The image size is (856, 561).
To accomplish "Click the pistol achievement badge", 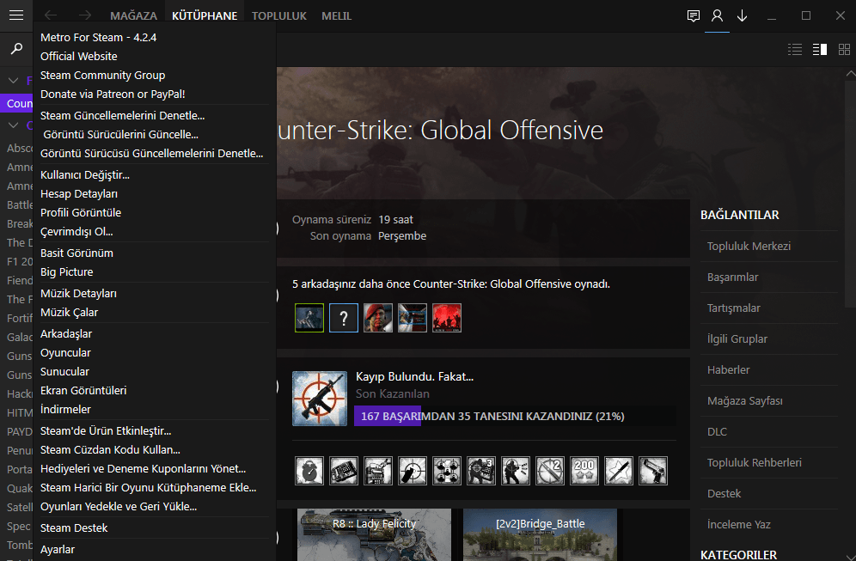I will coord(653,471).
